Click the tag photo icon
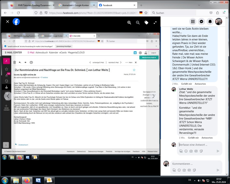This screenshot has width=230, height=184. tap(146, 23)
